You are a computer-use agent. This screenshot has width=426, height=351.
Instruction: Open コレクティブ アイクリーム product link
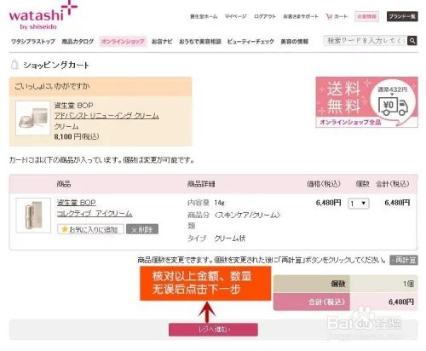point(95,214)
